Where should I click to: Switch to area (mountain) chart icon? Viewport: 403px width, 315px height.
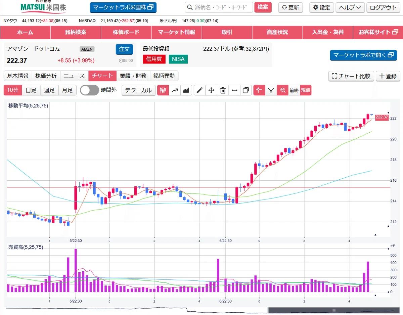pos(186,90)
